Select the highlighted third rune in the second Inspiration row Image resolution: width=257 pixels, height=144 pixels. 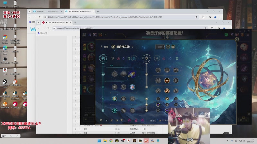132,87
